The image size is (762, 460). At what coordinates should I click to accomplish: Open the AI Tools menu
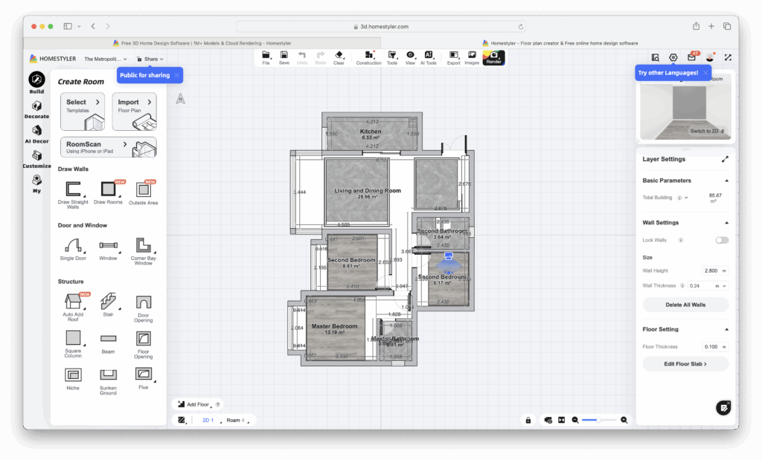428,57
